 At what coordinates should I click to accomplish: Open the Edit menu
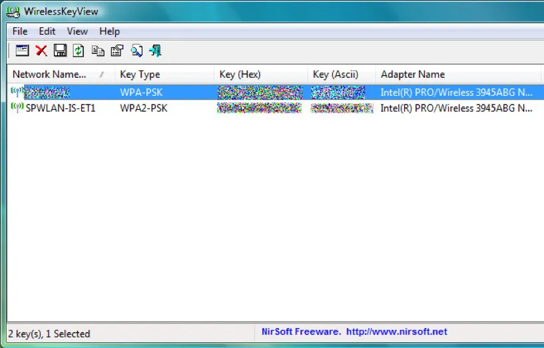pyautogui.click(x=47, y=31)
